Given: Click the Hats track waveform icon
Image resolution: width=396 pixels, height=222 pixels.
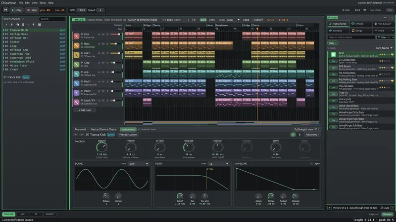Looking at the screenshot, I should 76,55.
